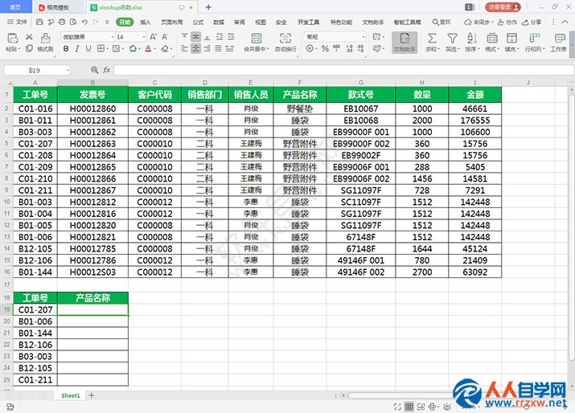Switch to the 页面布局 (Page Layout) tab
575x413 pixels.
(x=171, y=22)
